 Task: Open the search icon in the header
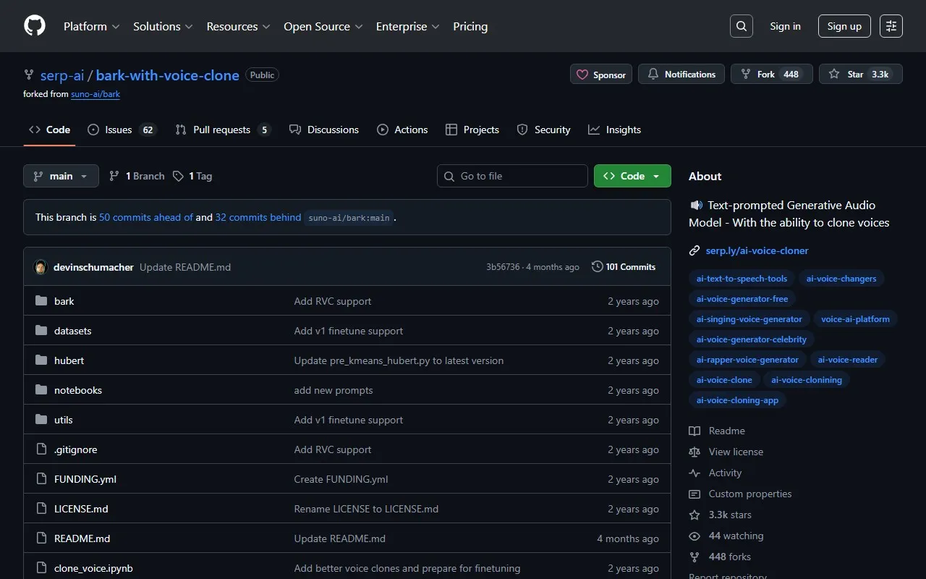(741, 25)
